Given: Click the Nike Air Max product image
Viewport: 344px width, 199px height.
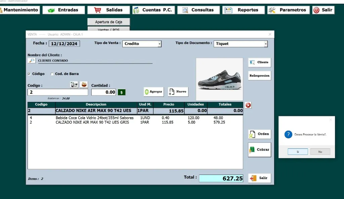Looking at the screenshot, I should coord(219,79).
